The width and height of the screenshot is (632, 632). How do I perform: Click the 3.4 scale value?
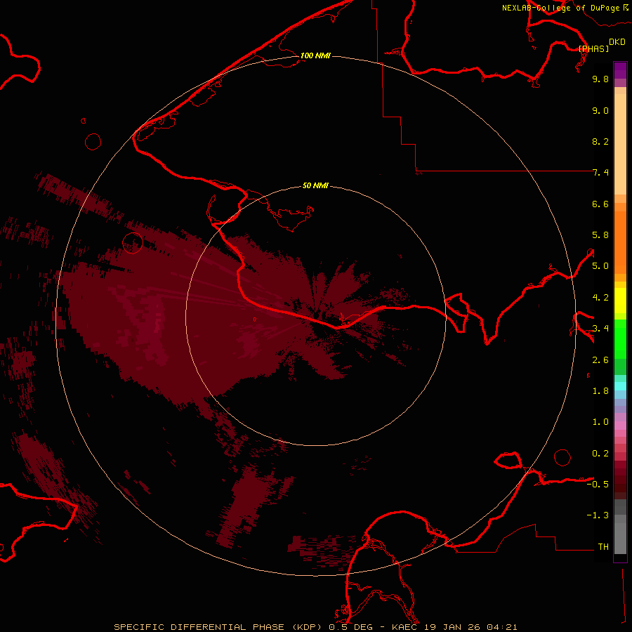(600, 329)
